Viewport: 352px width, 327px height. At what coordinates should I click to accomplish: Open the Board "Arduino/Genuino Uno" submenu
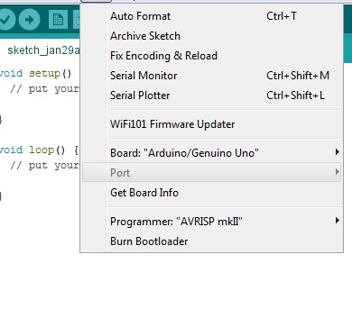pyautogui.click(x=212, y=153)
